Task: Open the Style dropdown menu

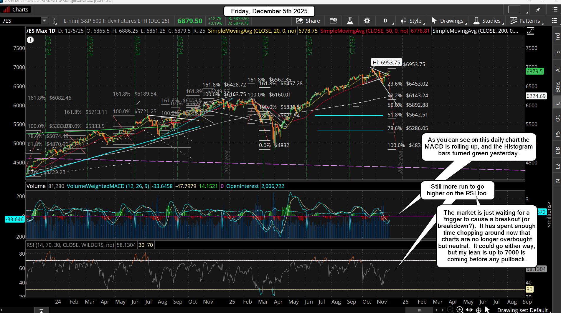Action: pos(412,21)
